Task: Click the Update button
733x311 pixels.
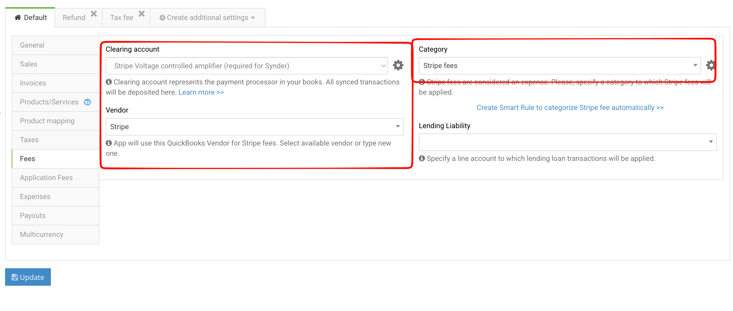Action: (x=28, y=277)
